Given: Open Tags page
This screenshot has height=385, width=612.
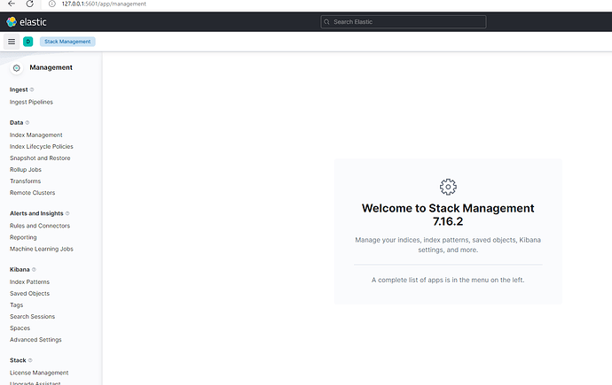Looking at the screenshot, I should [16, 304].
